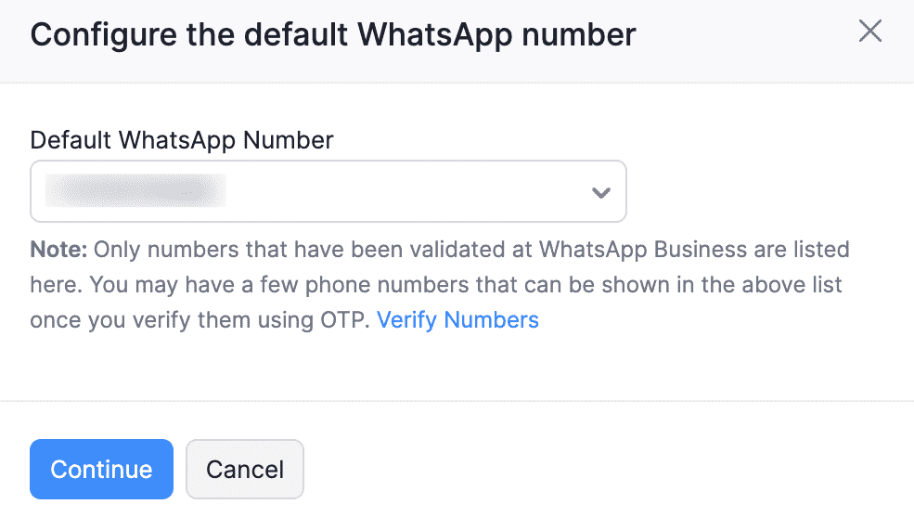Viewport: 914px width, 517px height.
Task: Open the Default WhatsApp Number combo box
Action: (328, 192)
